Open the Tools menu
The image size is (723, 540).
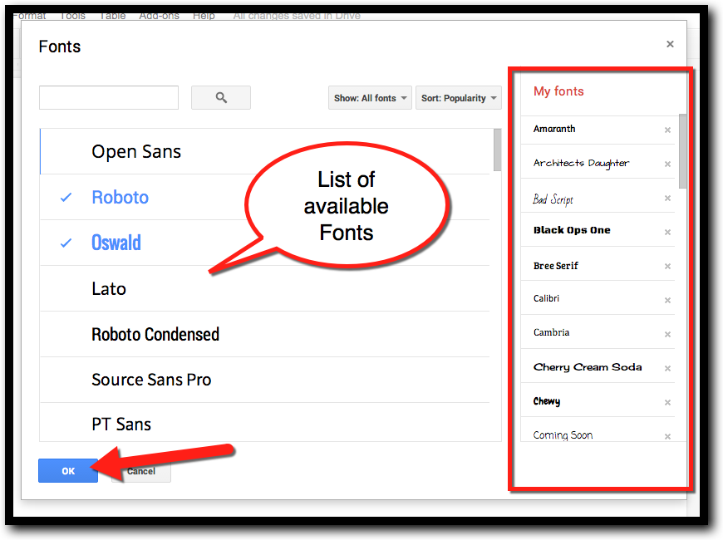coord(72,16)
